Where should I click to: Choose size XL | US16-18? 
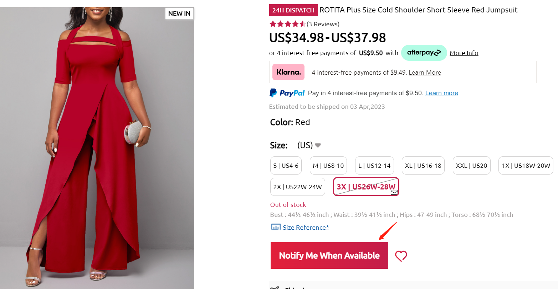click(x=423, y=166)
